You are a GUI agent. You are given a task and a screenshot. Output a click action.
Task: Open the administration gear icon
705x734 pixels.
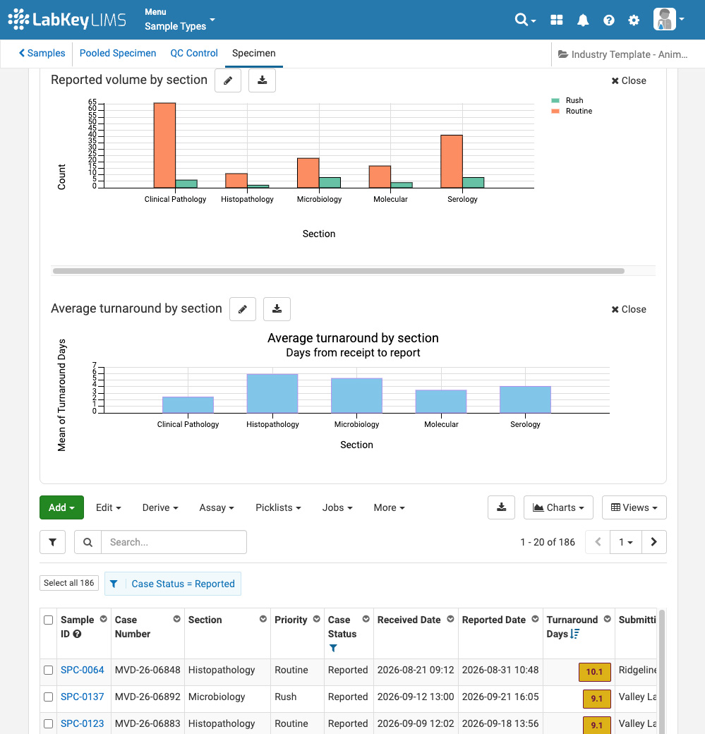(x=634, y=20)
